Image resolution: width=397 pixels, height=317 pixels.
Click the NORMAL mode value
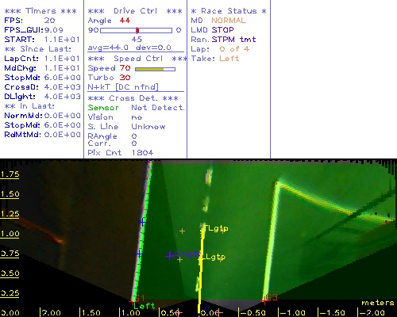(229, 21)
